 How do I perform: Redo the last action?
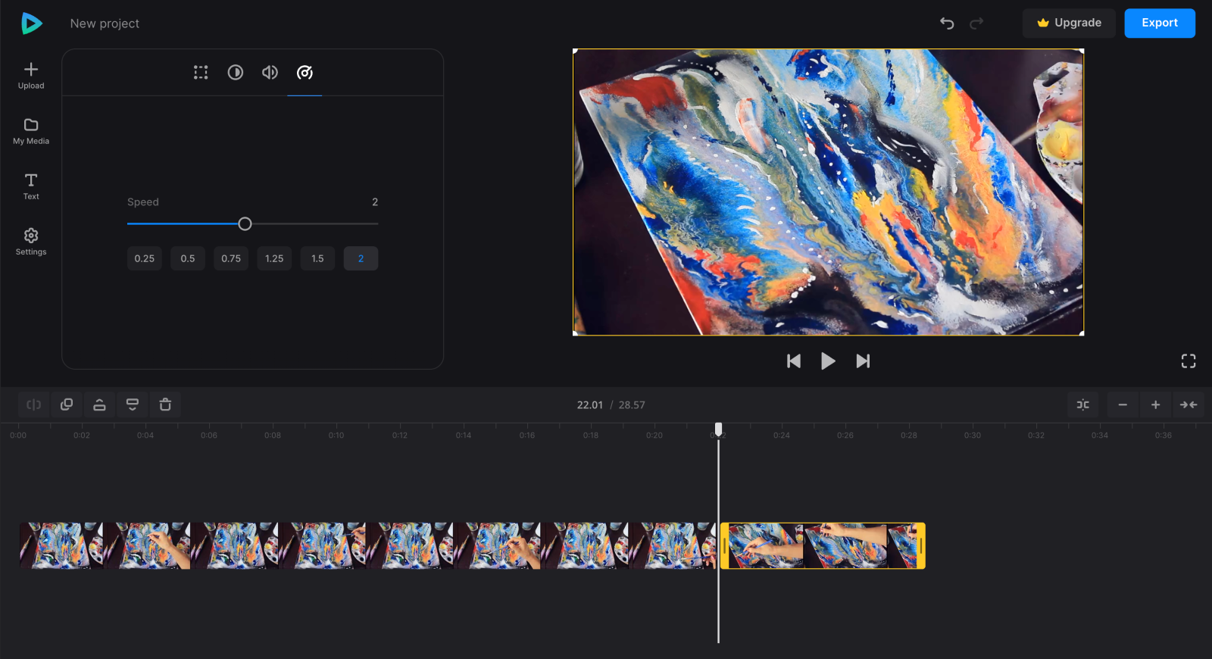(x=976, y=23)
